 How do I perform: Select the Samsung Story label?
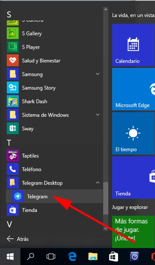[x=39, y=88]
